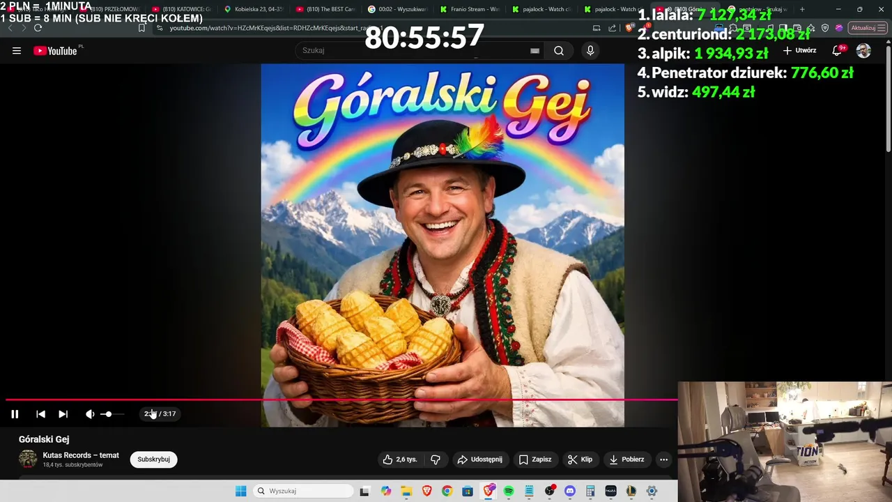892x502 pixels.
Task: Click the browser share page icon
Action: 612,28
